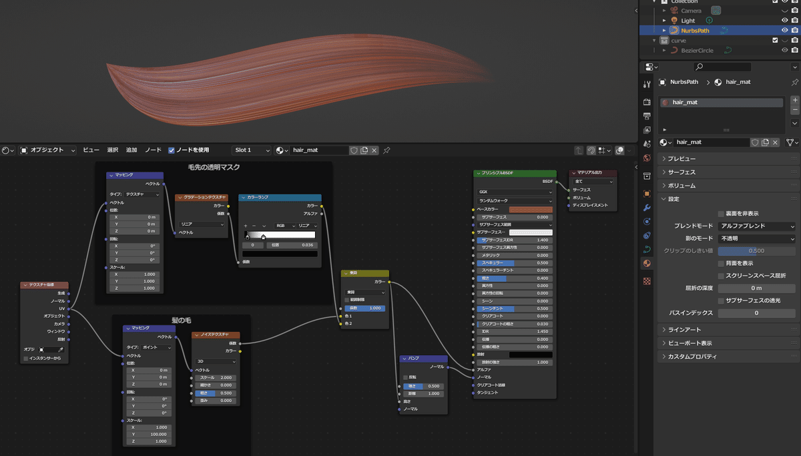
Task: Select BezierCircle in the outliner
Action: [697, 50]
